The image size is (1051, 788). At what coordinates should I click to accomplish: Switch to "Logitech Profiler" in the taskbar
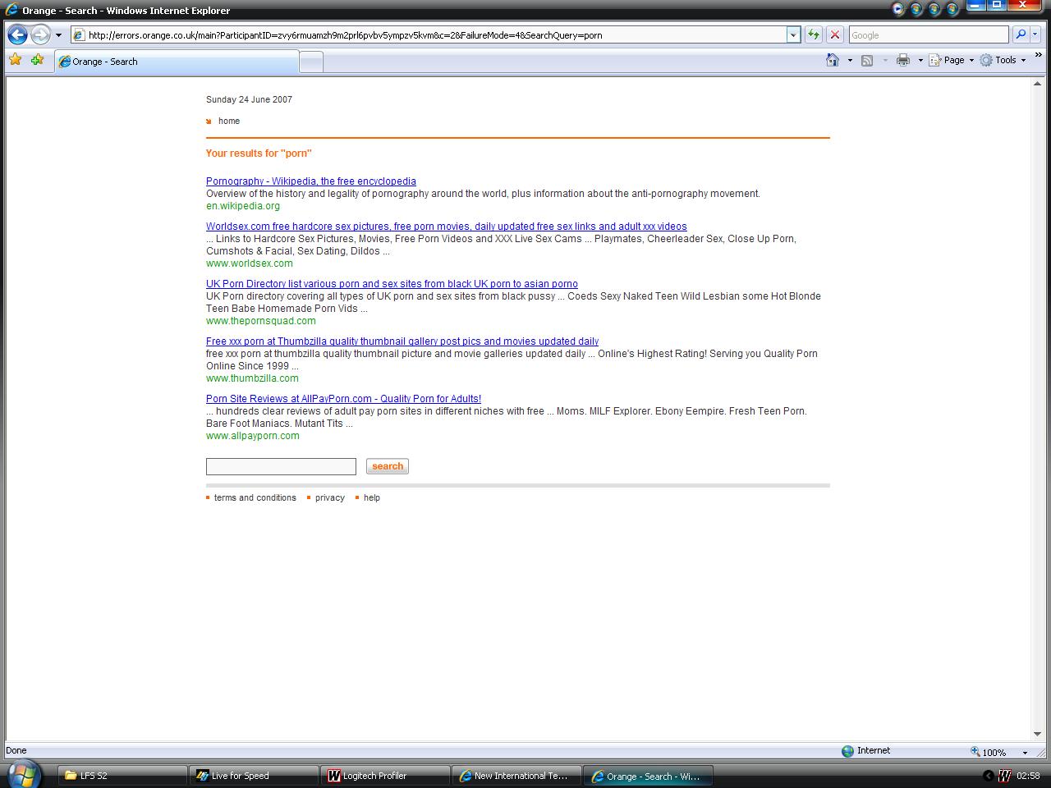coord(385,776)
